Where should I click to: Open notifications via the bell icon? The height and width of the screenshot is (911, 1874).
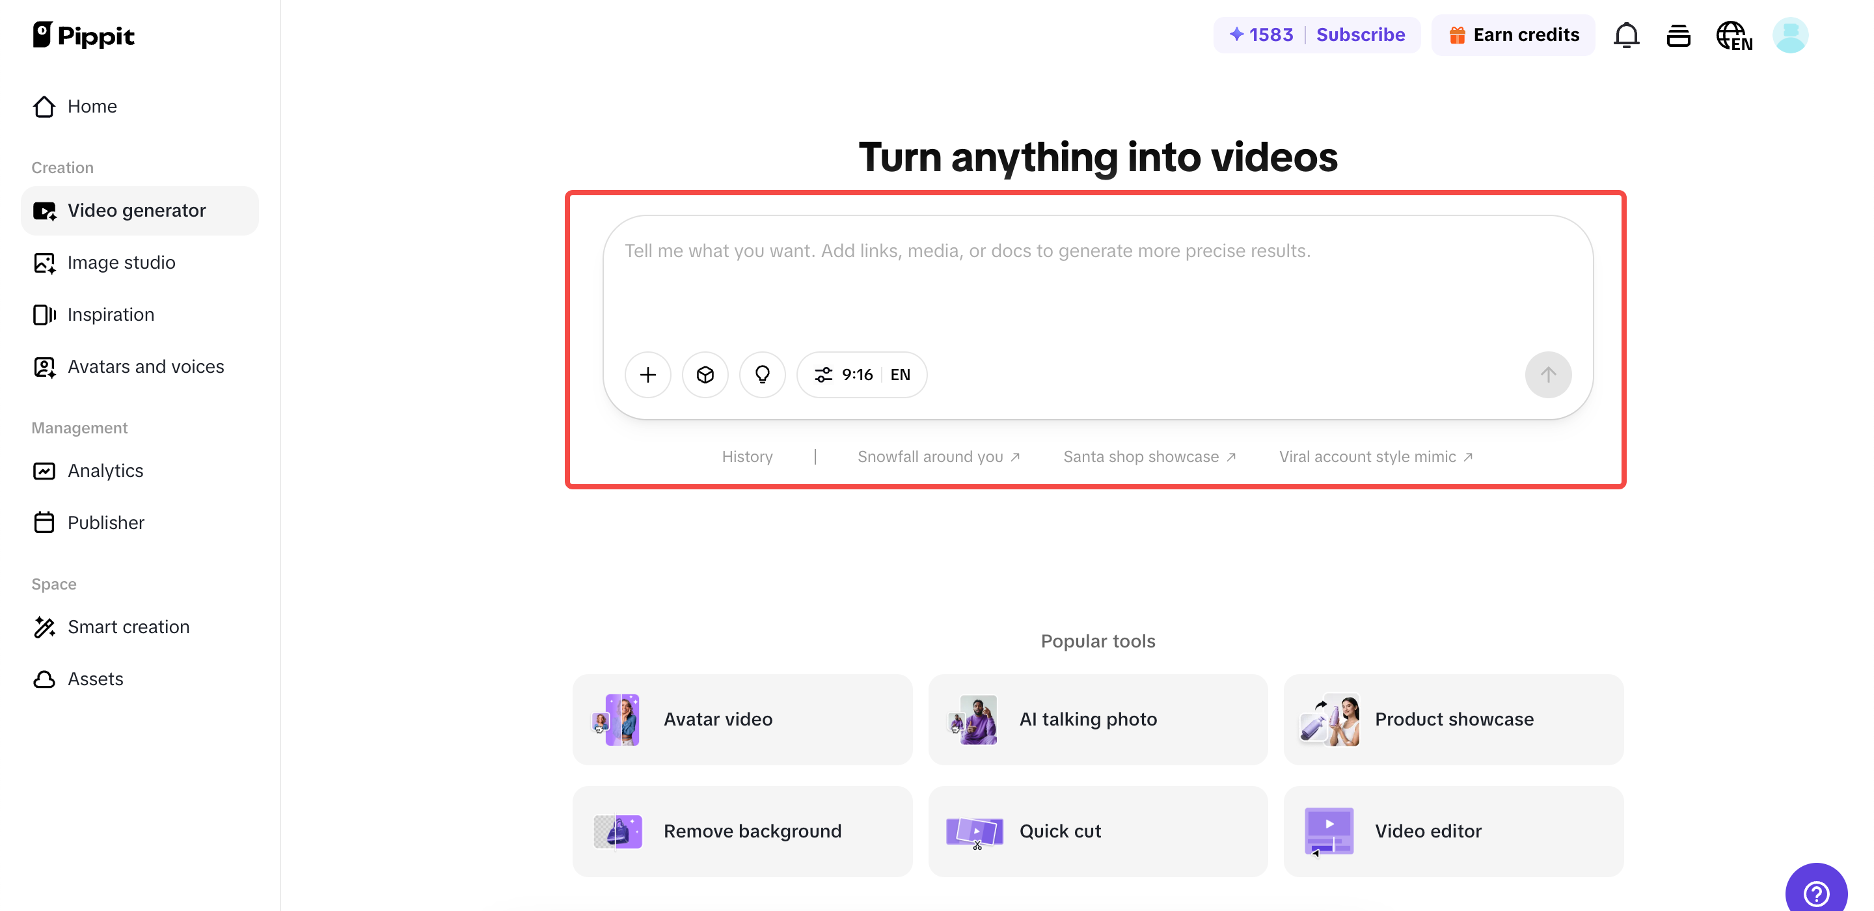pyautogui.click(x=1627, y=34)
